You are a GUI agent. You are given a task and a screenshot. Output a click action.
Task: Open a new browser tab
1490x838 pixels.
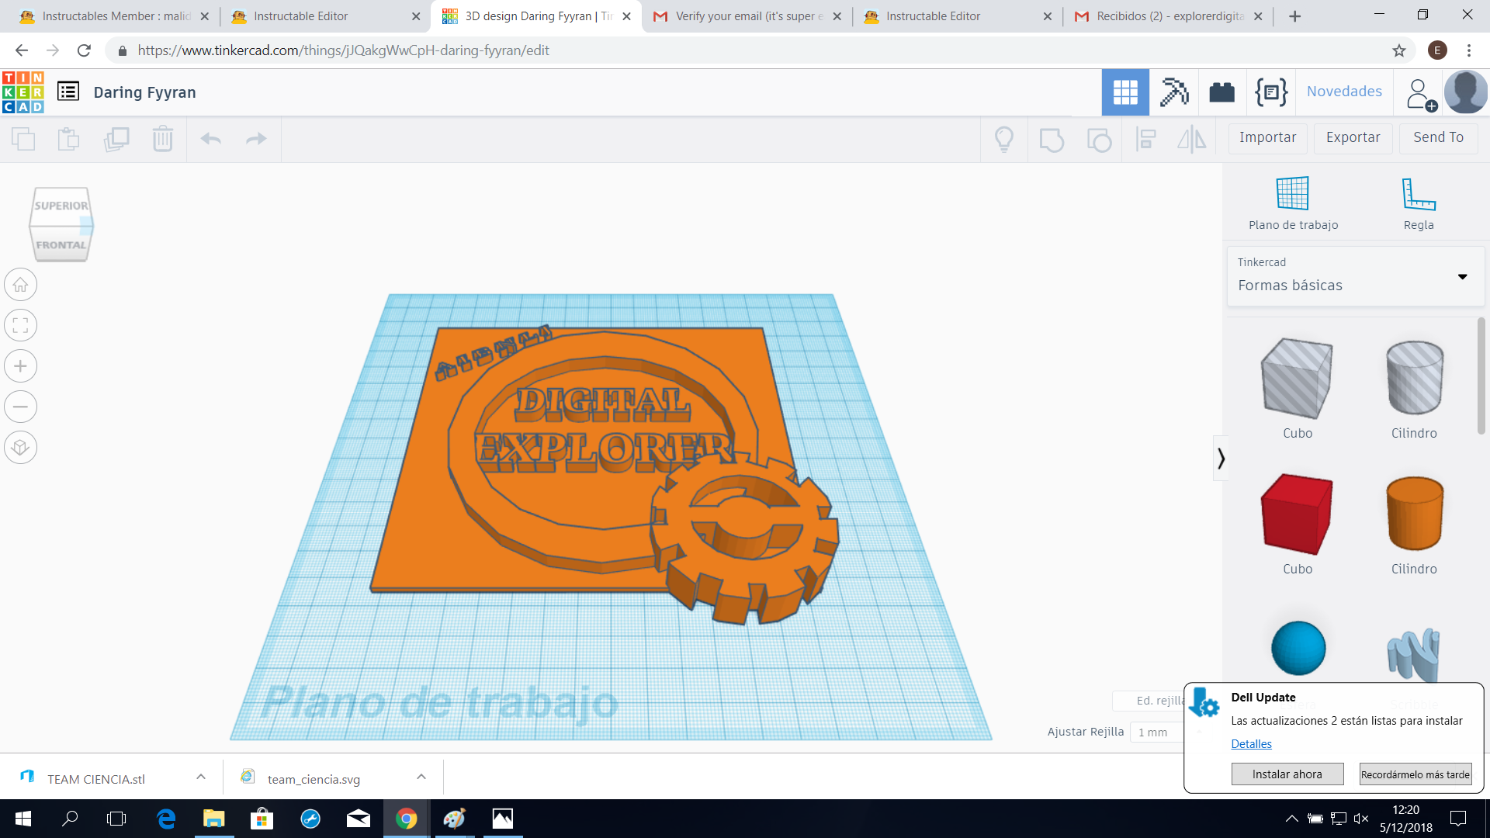[x=1294, y=16]
